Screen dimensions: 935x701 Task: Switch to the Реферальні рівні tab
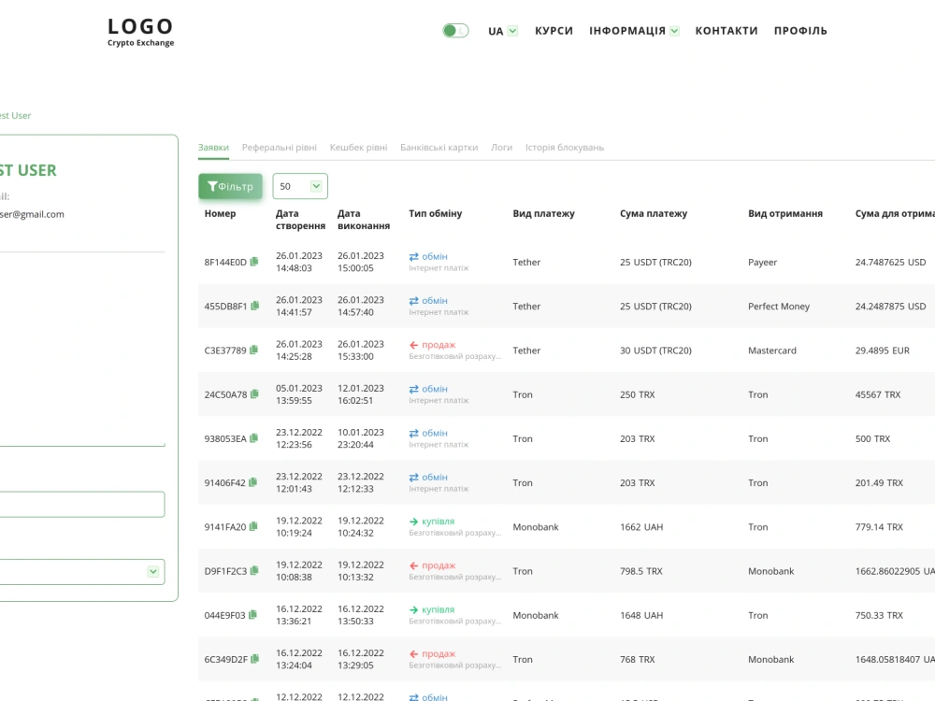point(279,148)
